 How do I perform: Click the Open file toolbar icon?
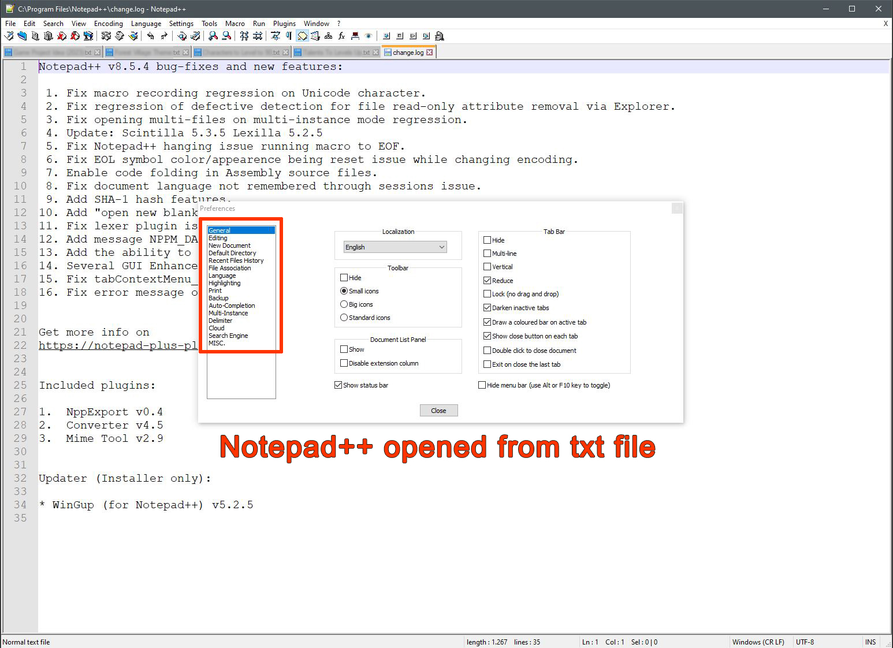(x=22, y=36)
